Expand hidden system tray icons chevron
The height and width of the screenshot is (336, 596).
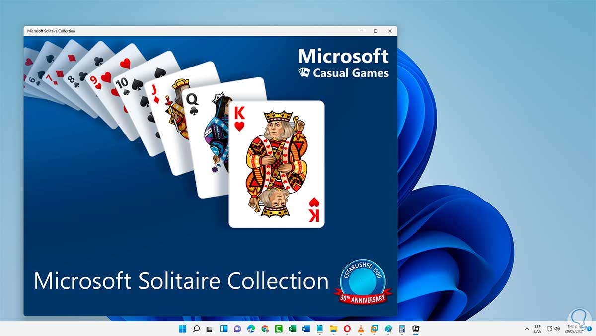(x=527, y=329)
